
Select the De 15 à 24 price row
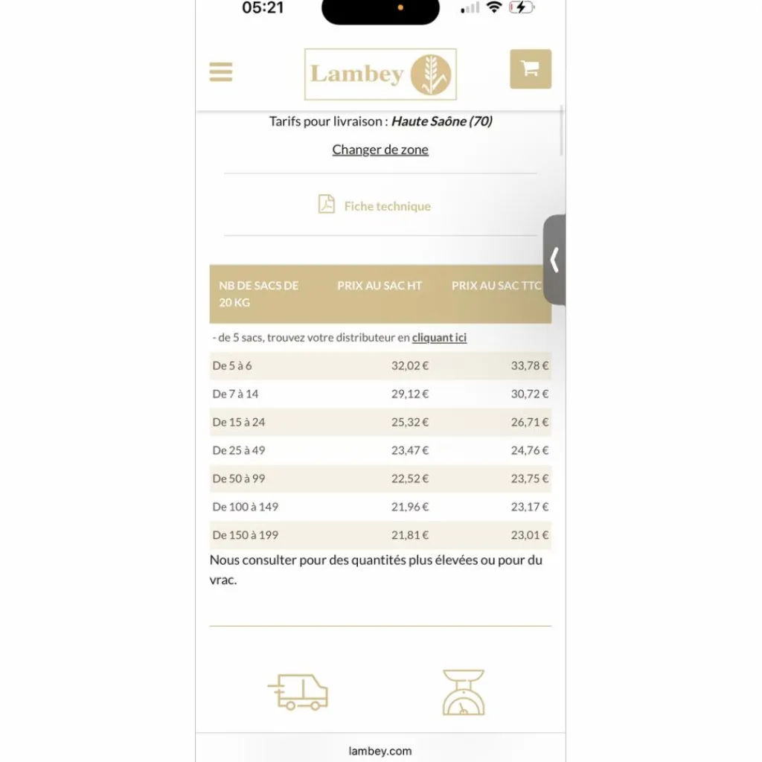click(x=380, y=422)
